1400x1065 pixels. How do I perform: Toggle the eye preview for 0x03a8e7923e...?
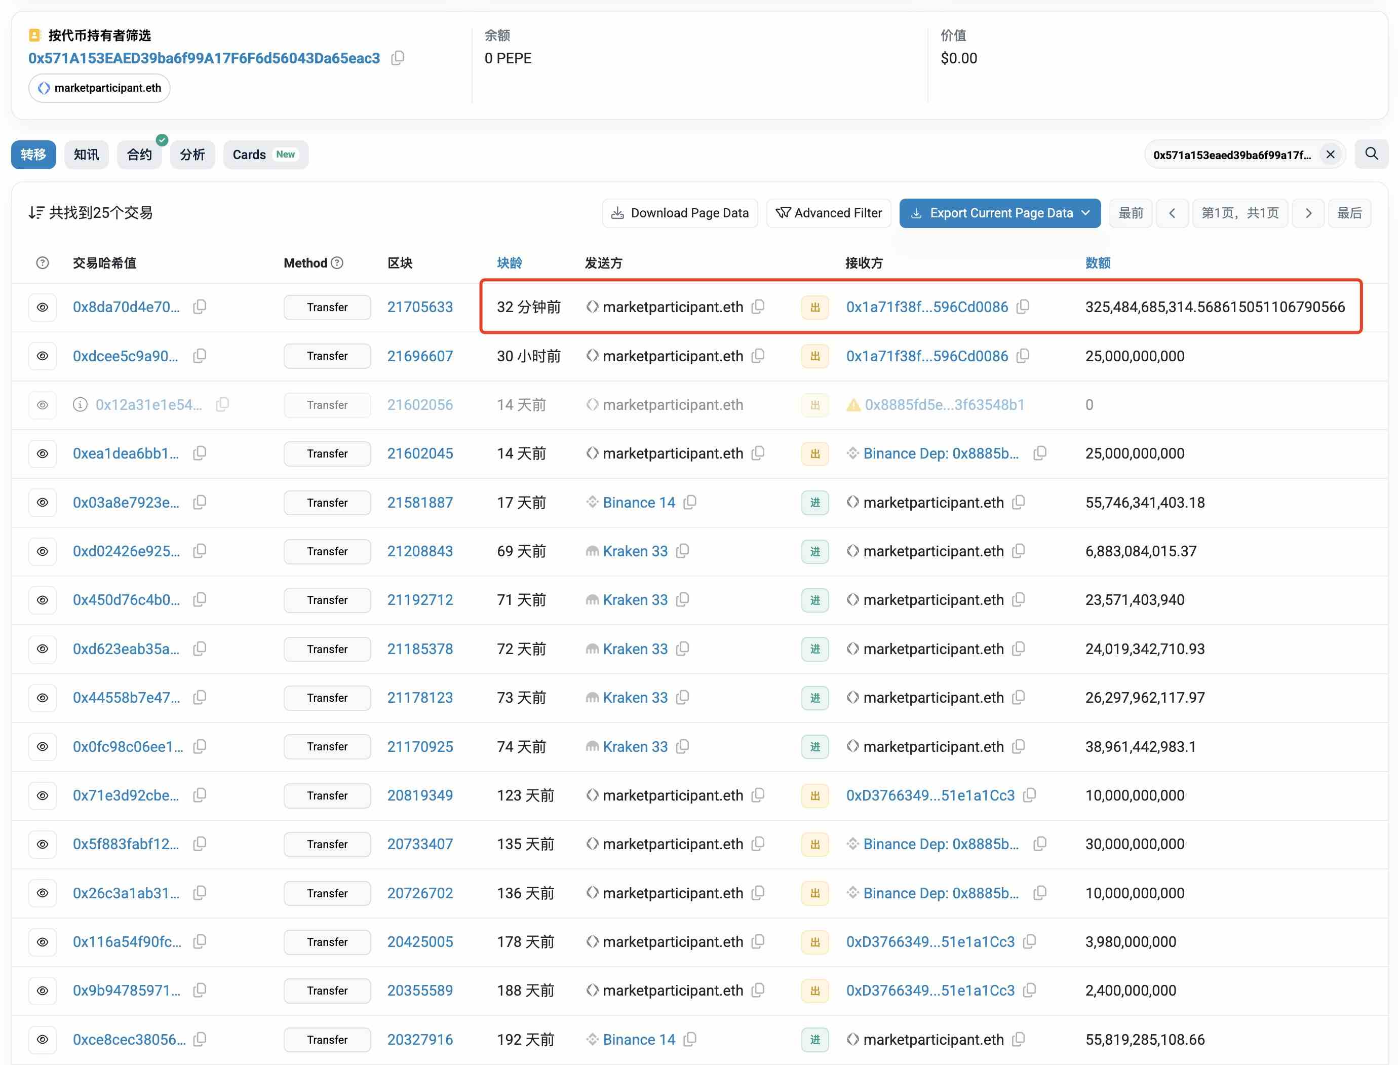(x=43, y=503)
